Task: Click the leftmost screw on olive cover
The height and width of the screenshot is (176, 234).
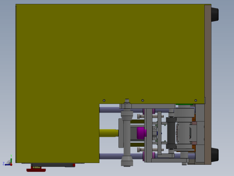Action: (104, 100)
